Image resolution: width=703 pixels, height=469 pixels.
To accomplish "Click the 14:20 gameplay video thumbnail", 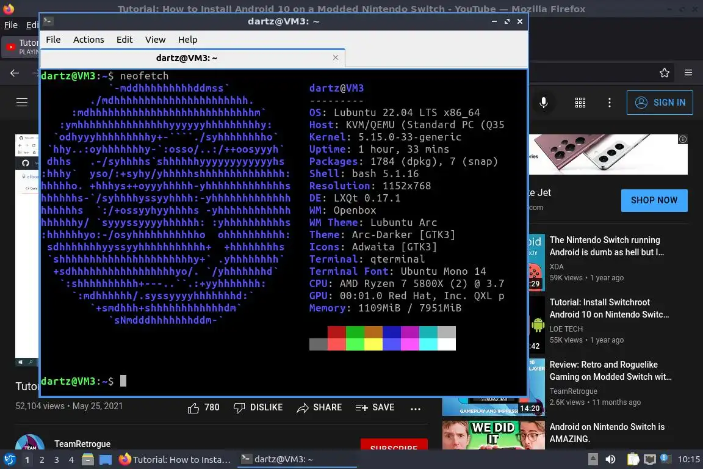I will (x=493, y=406).
